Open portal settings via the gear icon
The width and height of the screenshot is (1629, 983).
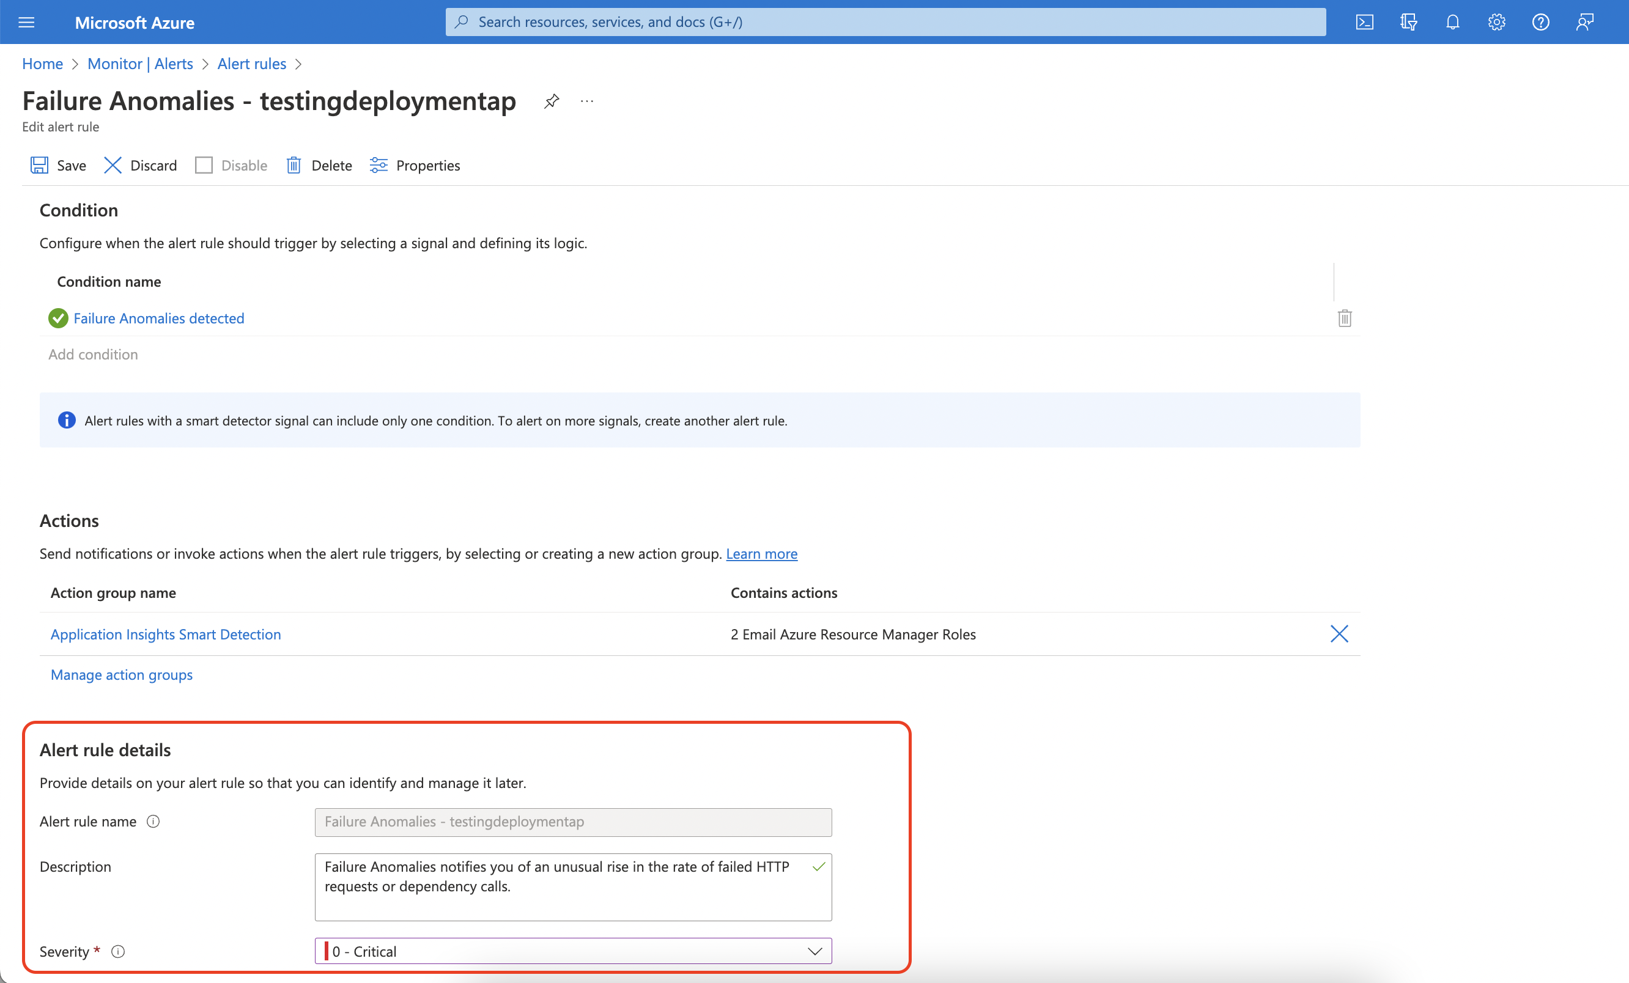click(x=1497, y=23)
